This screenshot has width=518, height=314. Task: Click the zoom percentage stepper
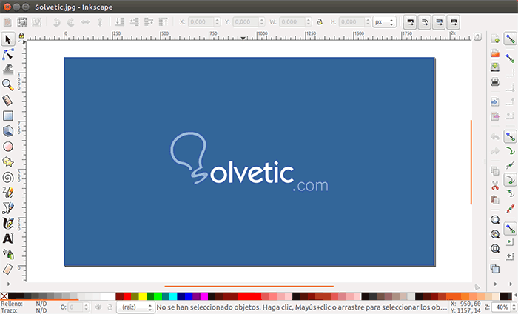pyautogui.click(x=514, y=307)
